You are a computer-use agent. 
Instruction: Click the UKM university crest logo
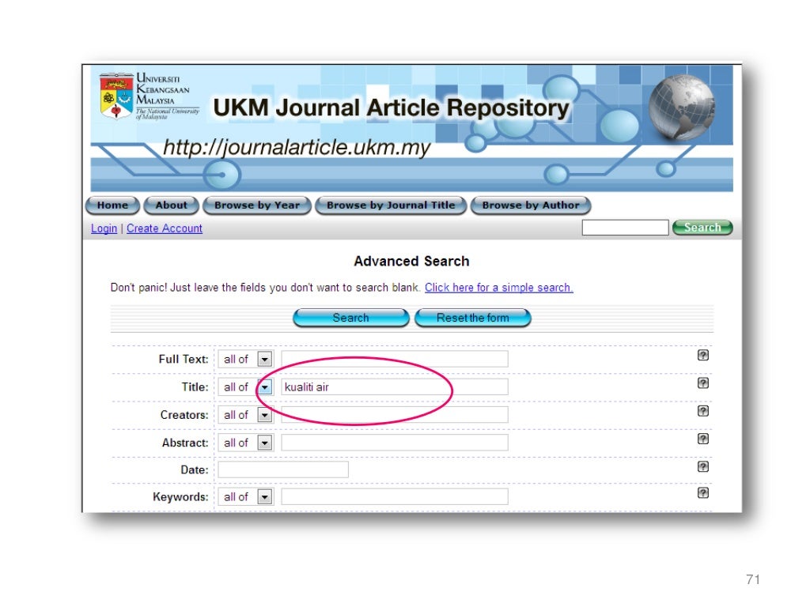pyautogui.click(x=116, y=96)
